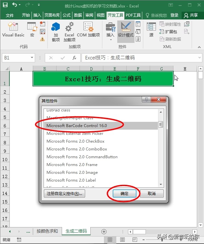
Task: Open control Properties icon
Action: click(138, 24)
